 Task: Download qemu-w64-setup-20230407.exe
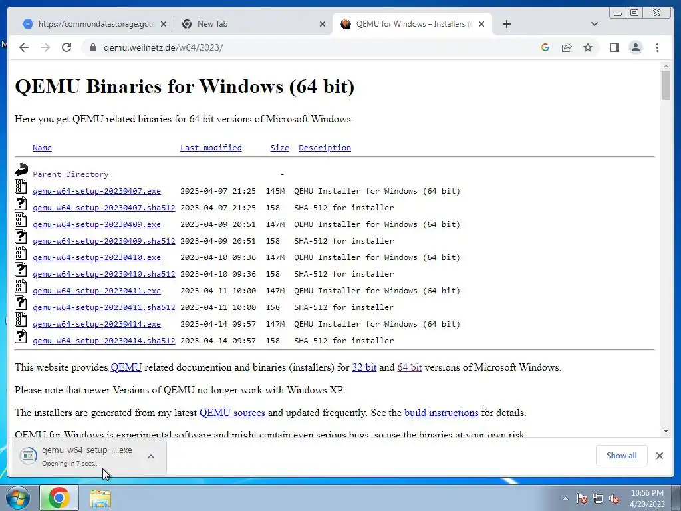pyautogui.click(x=97, y=191)
